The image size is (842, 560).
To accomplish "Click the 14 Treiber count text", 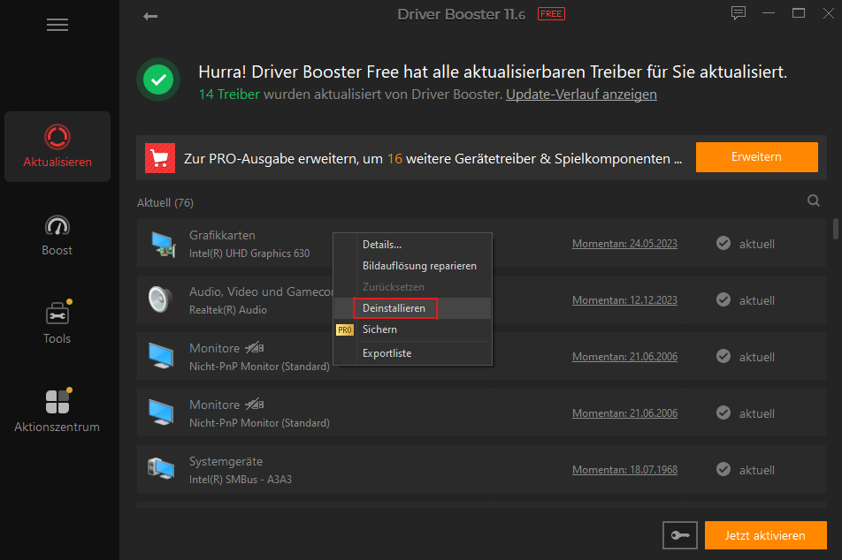I will (x=229, y=95).
